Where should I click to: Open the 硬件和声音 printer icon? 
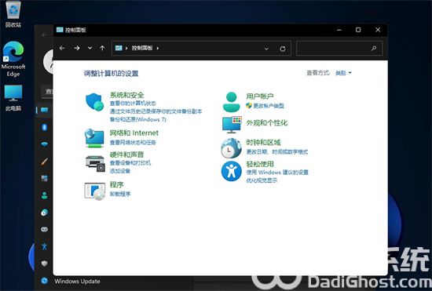[x=95, y=163]
